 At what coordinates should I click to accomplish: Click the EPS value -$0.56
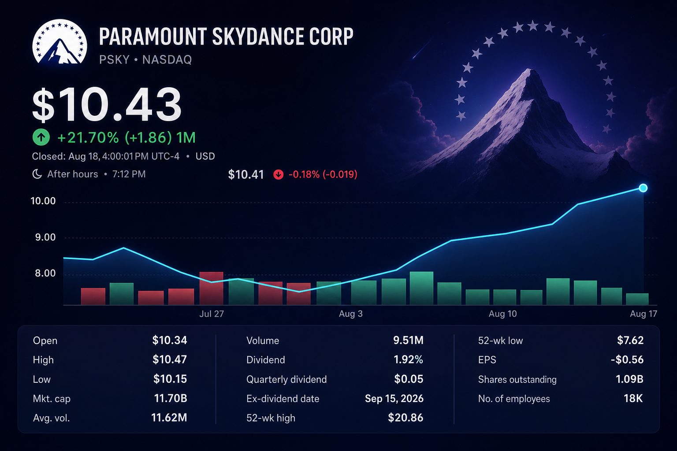pyautogui.click(x=627, y=360)
